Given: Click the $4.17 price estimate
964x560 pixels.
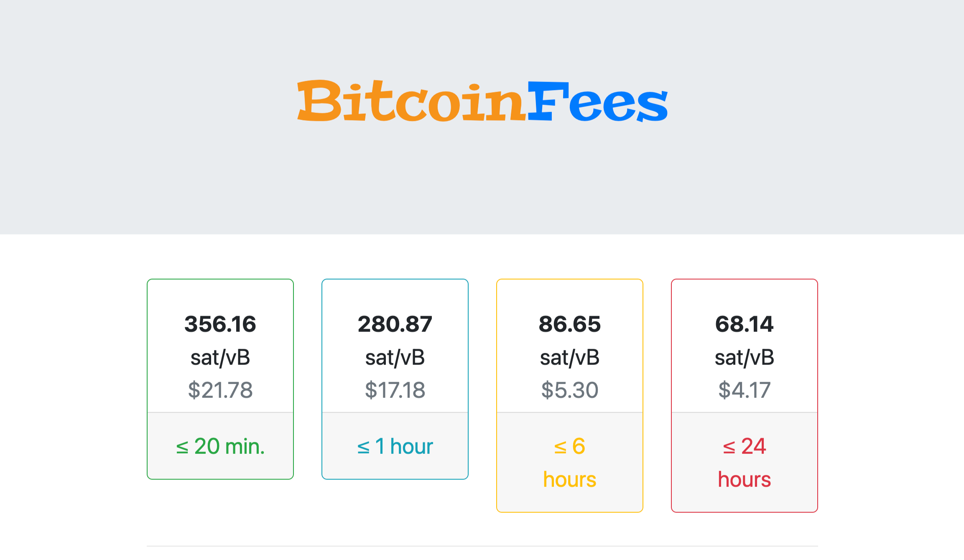Looking at the screenshot, I should click(x=745, y=390).
